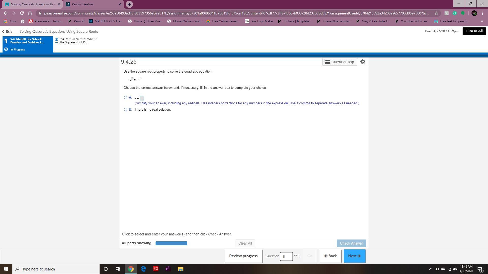Exit the assignment

[7, 31]
